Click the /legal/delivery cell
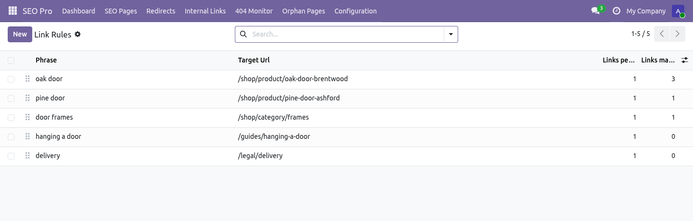 pyautogui.click(x=260, y=156)
